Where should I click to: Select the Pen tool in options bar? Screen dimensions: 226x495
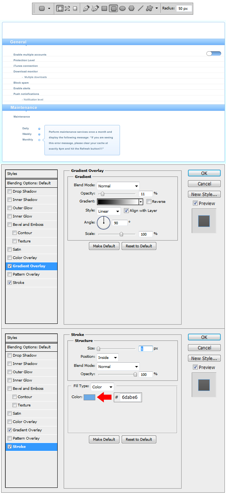coord(86,8)
